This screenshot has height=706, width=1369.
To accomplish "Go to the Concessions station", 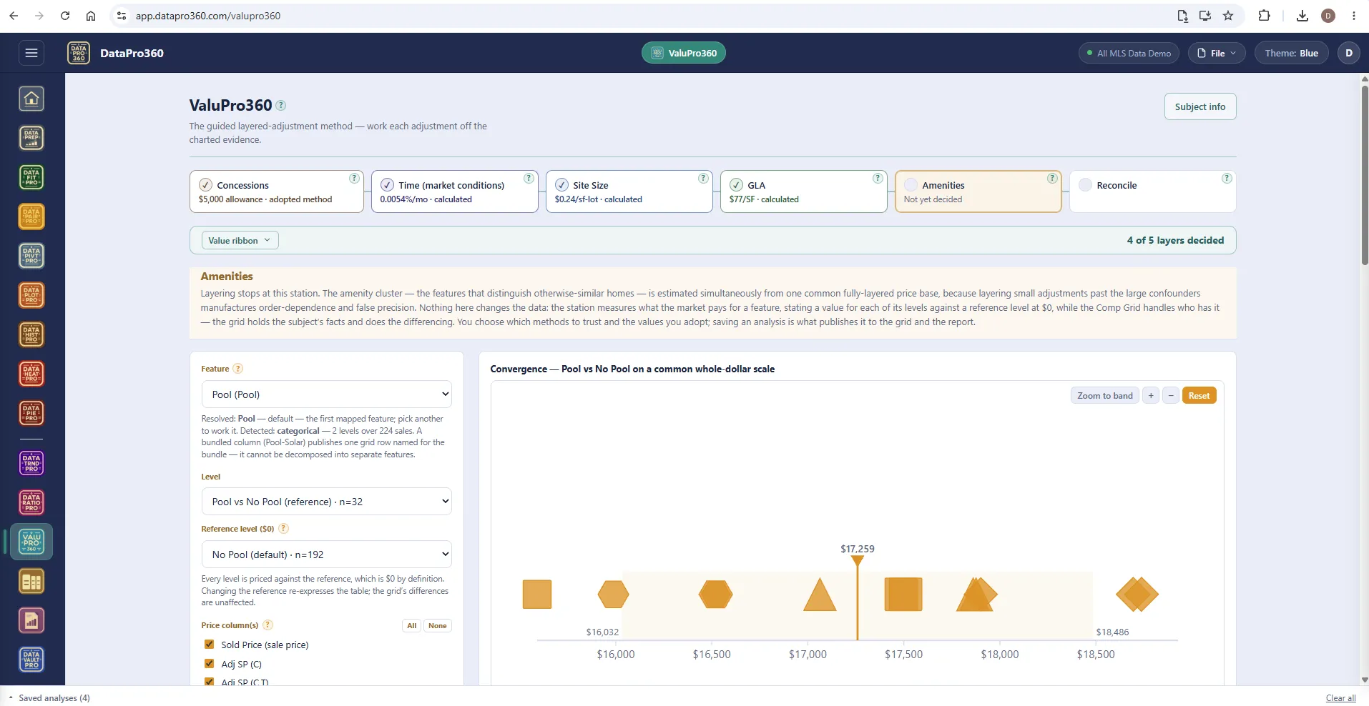I will coord(277,192).
